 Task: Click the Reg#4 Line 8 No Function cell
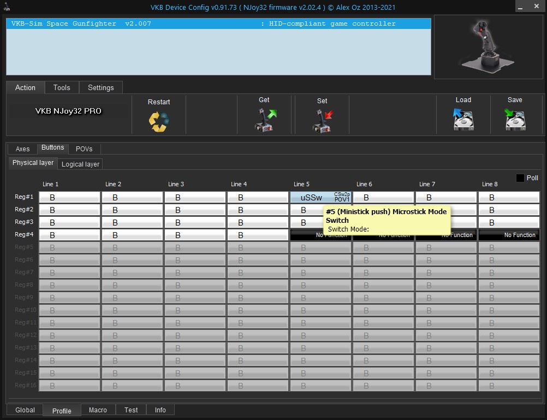509,235
